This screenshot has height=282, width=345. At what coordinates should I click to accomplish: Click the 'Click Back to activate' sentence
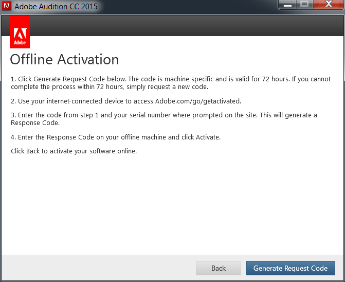(x=74, y=151)
